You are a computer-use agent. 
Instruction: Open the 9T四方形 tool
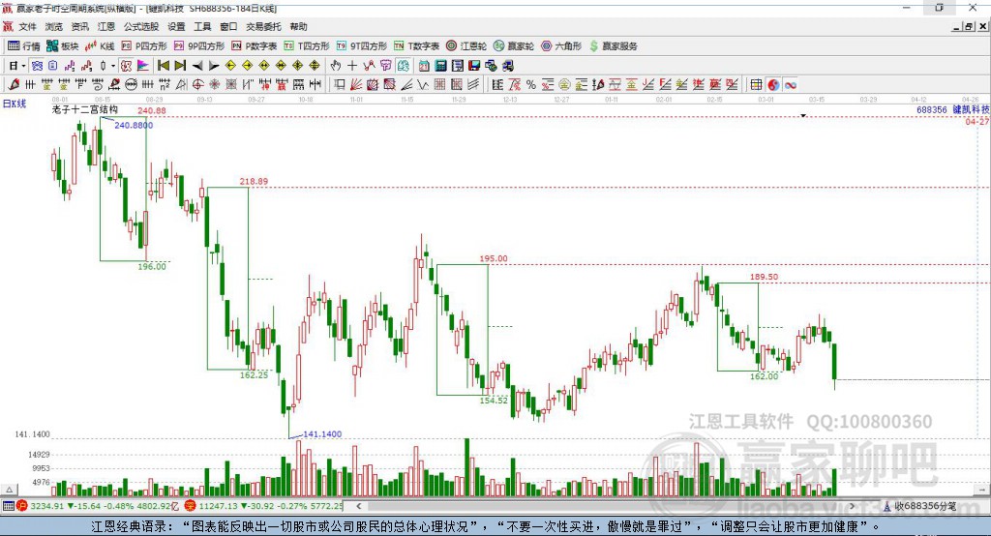point(361,46)
